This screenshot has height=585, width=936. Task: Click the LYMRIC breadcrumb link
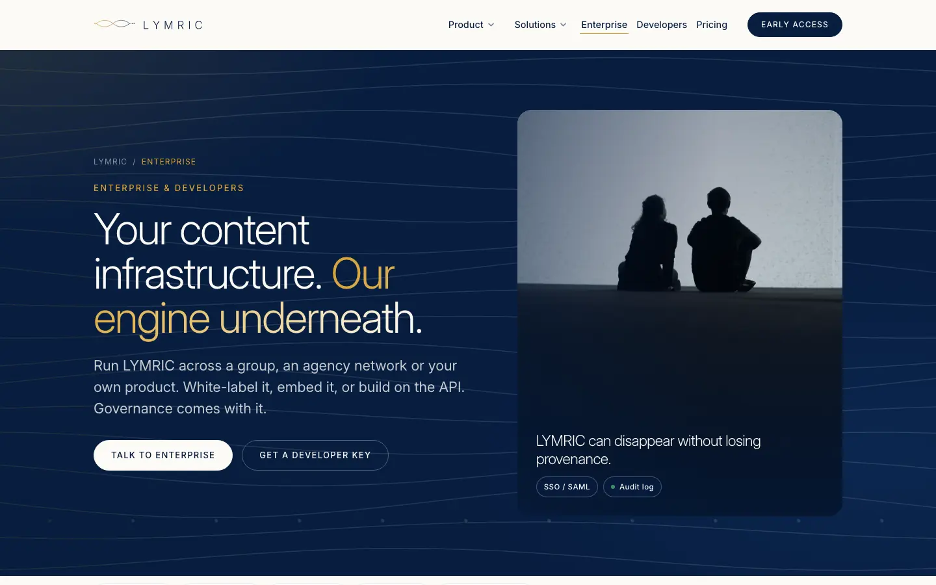(110, 162)
